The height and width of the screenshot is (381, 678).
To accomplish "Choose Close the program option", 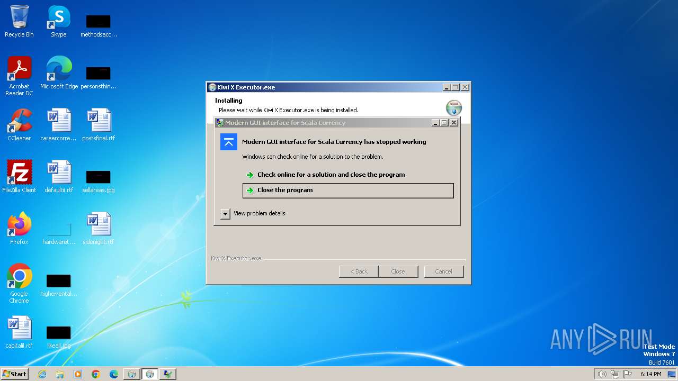I will 348,190.
